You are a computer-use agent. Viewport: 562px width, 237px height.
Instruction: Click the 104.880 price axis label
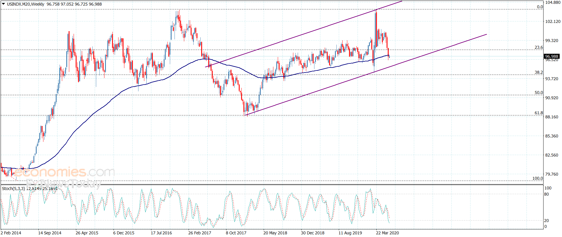[553, 2]
